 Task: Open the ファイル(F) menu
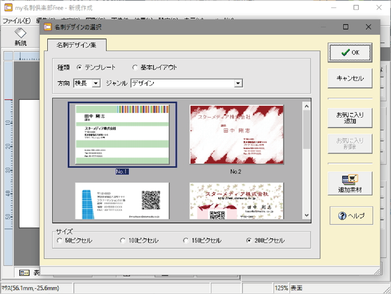pyautogui.click(x=17, y=21)
